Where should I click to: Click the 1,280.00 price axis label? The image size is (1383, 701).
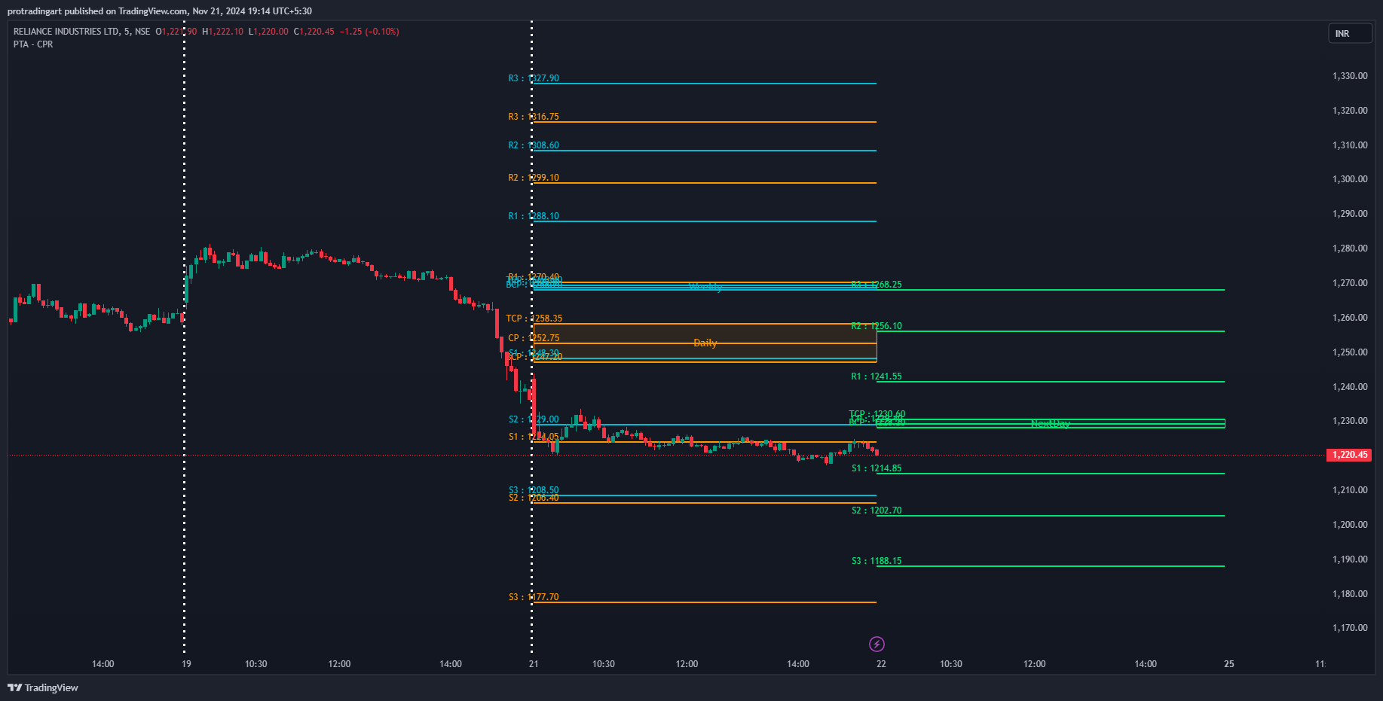(1350, 248)
